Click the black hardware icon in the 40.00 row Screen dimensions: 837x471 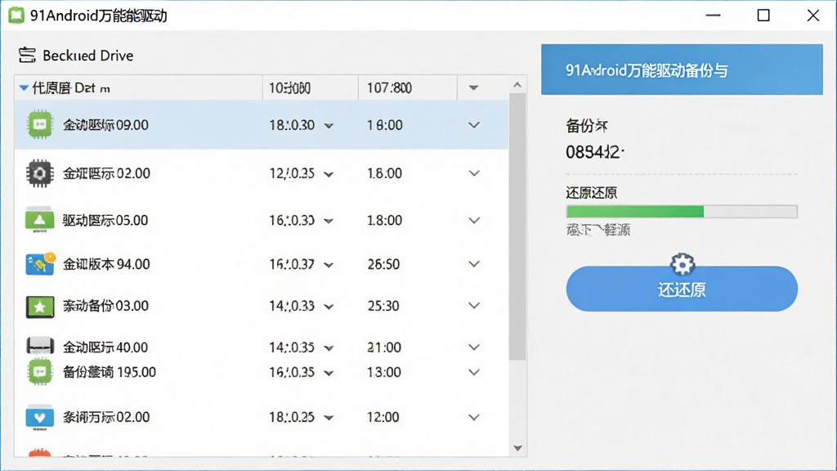point(40,346)
